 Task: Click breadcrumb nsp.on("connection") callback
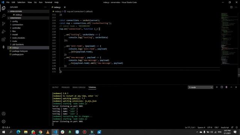click(x=80, y=11)
